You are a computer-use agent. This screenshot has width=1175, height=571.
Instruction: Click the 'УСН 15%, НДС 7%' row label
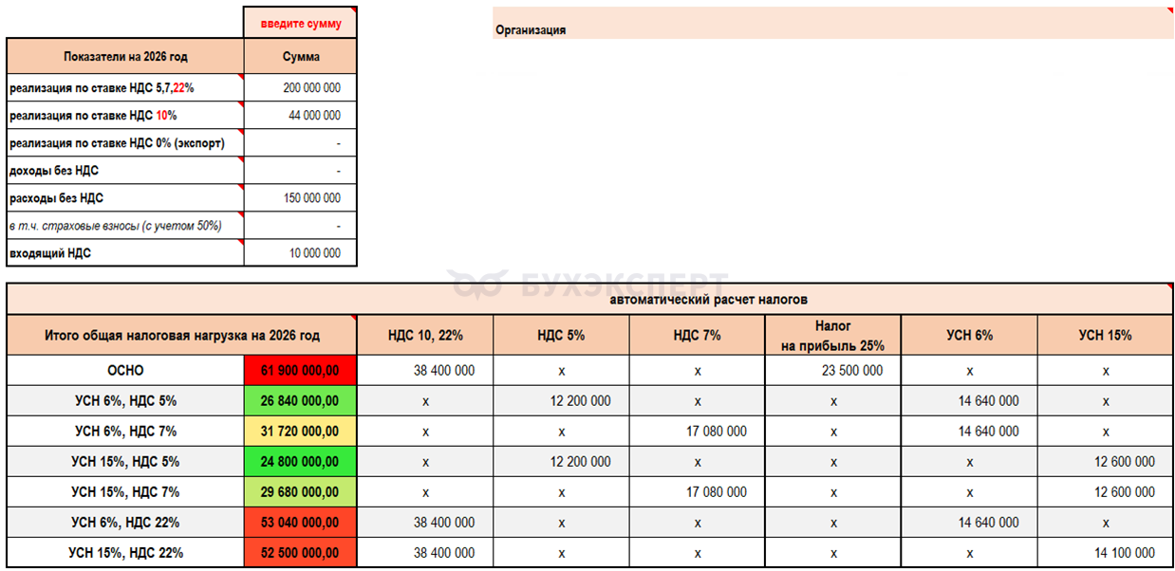click(125, 492)
